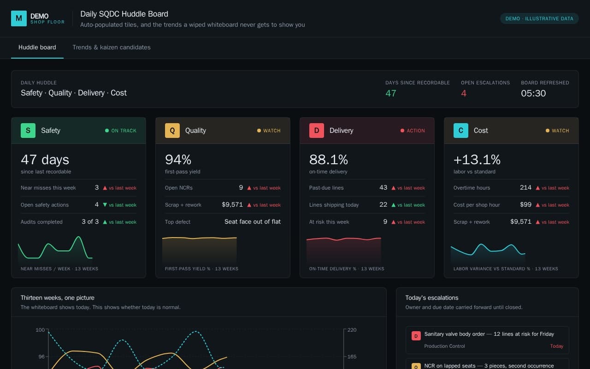Click the green S Safety tile icon

(28, 131)
